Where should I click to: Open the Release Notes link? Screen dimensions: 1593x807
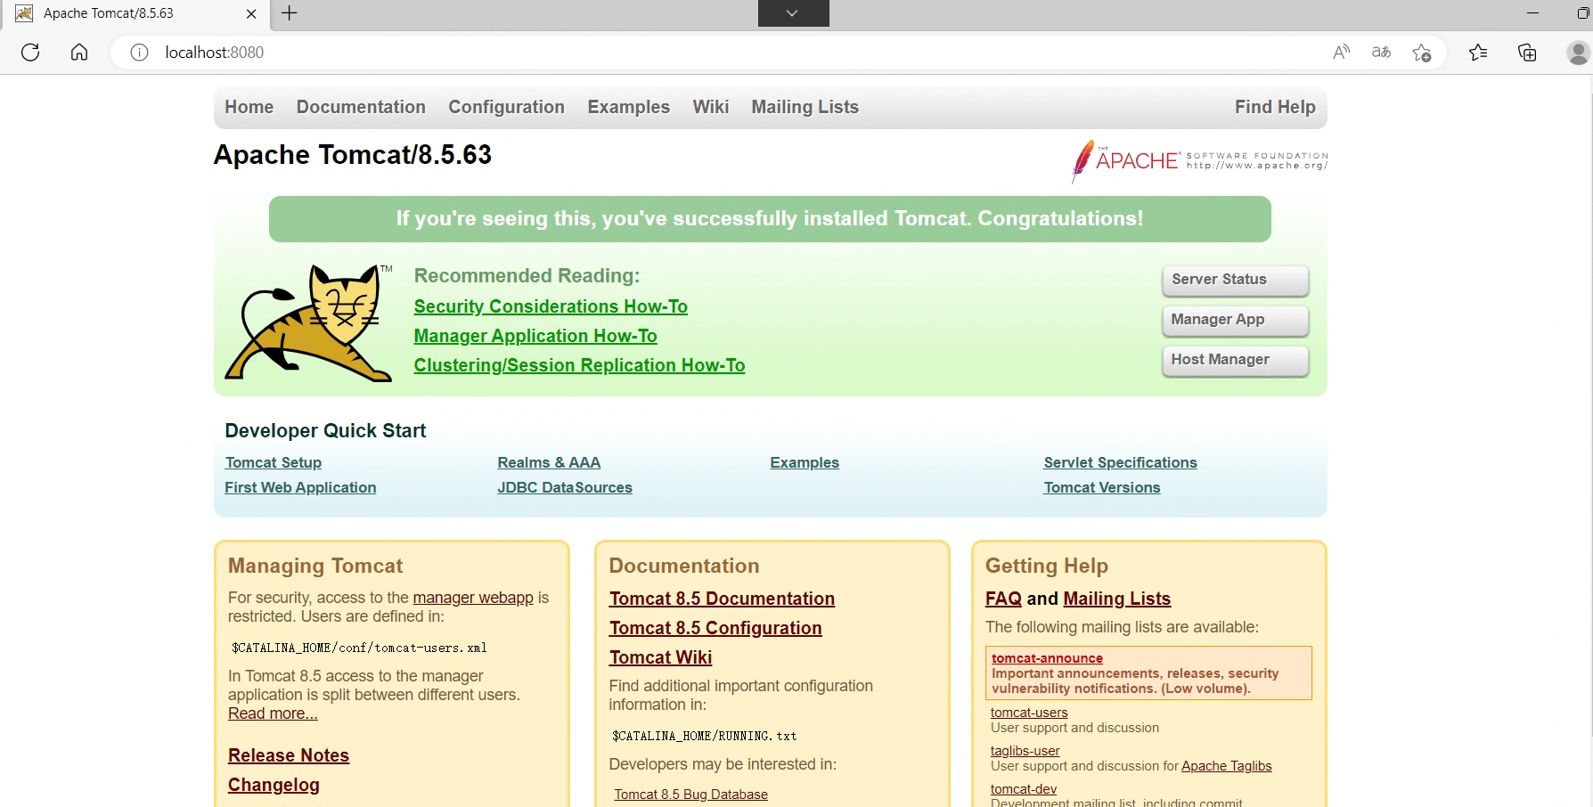tap(289, 755)
